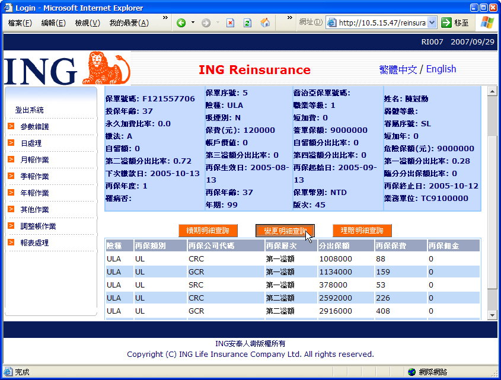The height and width of the screenshot is (380, 501).
Task: Open the Back button history dropdown arrow
Action: [193, 23]
